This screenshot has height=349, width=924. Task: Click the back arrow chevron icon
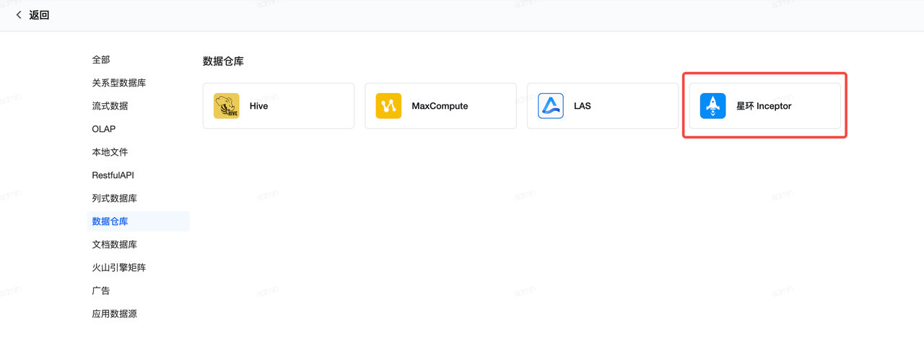click(x=19, y=15)
